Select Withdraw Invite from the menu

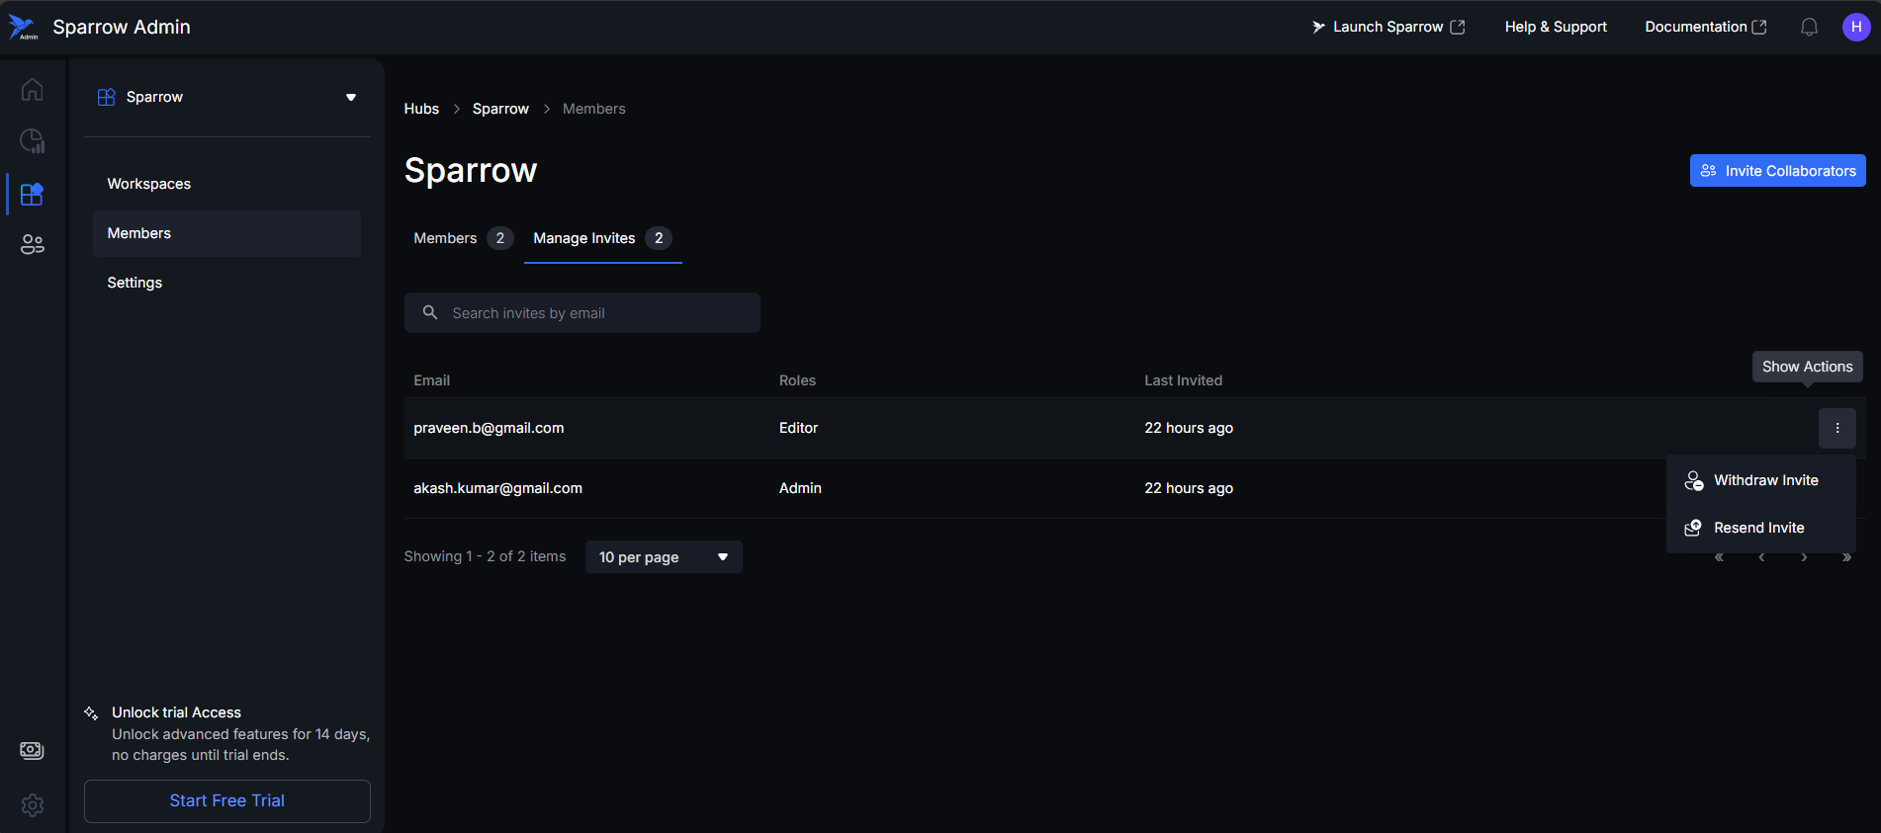pos(1764,480)
